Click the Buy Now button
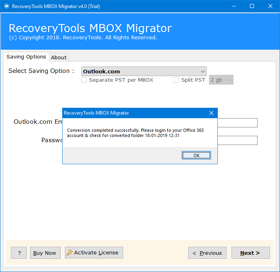 (x=45, y=253)
